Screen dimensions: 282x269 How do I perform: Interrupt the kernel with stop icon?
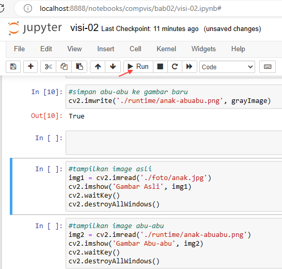160,67
